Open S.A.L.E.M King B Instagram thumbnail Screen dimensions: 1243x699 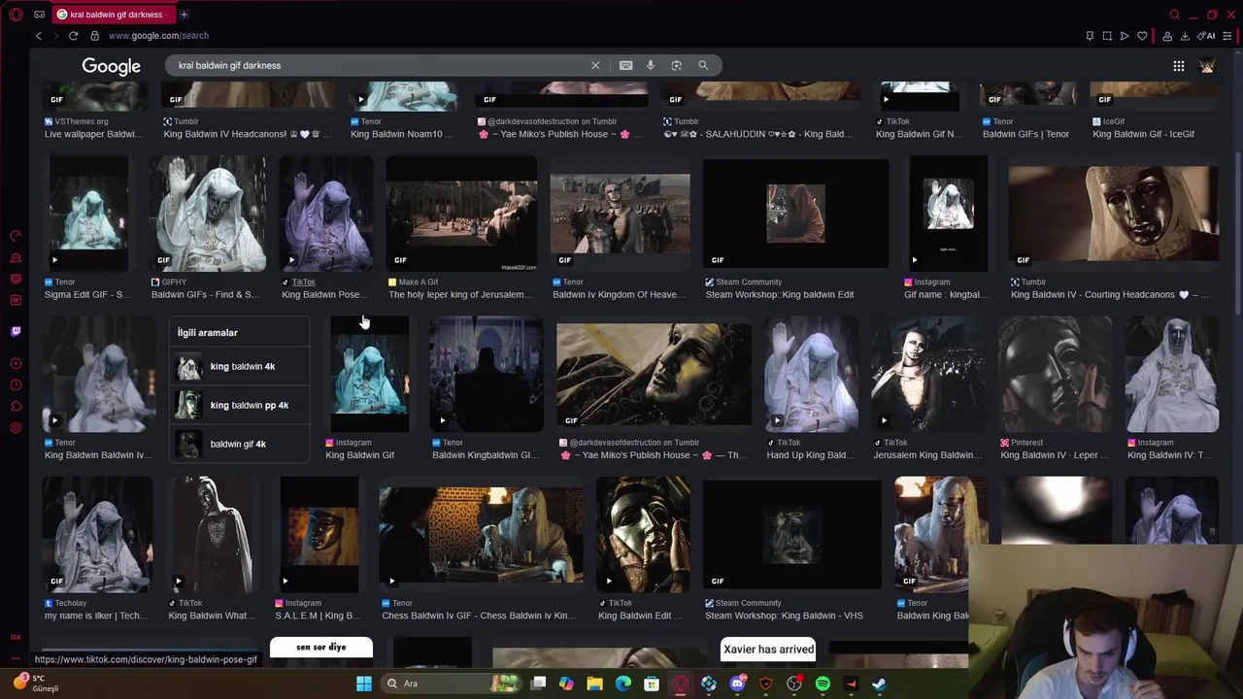pyautogui.click(x=319, y=535)
